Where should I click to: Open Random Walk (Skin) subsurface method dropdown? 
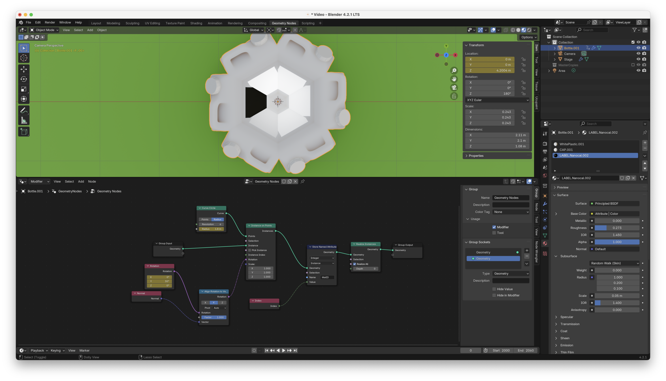pos(614,263)
